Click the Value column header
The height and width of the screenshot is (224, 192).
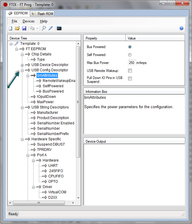155,38
